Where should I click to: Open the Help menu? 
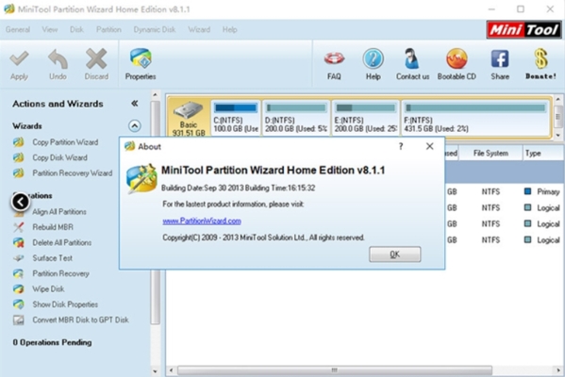(x=229, y=29)
